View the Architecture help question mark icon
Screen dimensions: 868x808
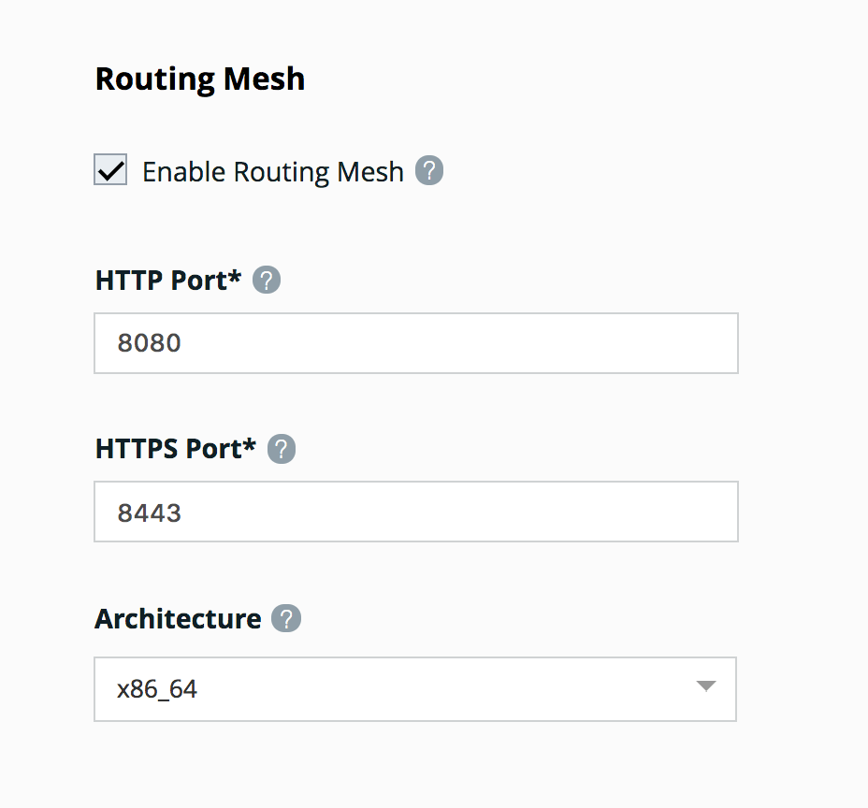point(286,618)
